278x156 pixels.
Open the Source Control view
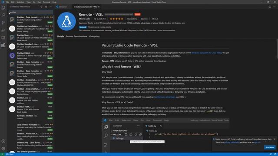point(3,23)
